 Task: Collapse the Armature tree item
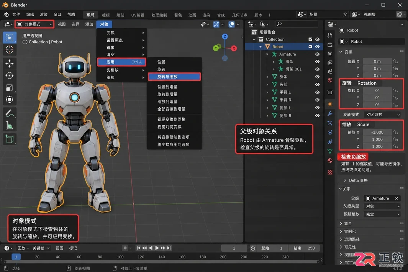(267, 54)
